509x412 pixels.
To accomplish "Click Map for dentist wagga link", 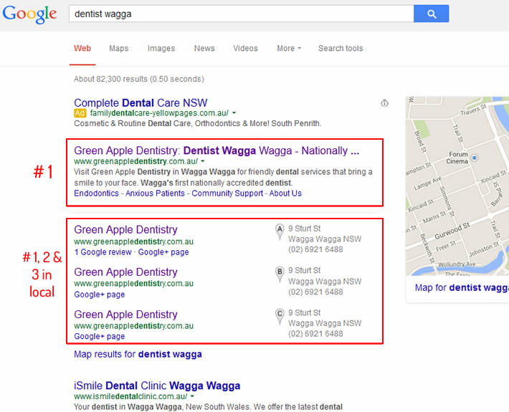I will click(x=462, y=288).
